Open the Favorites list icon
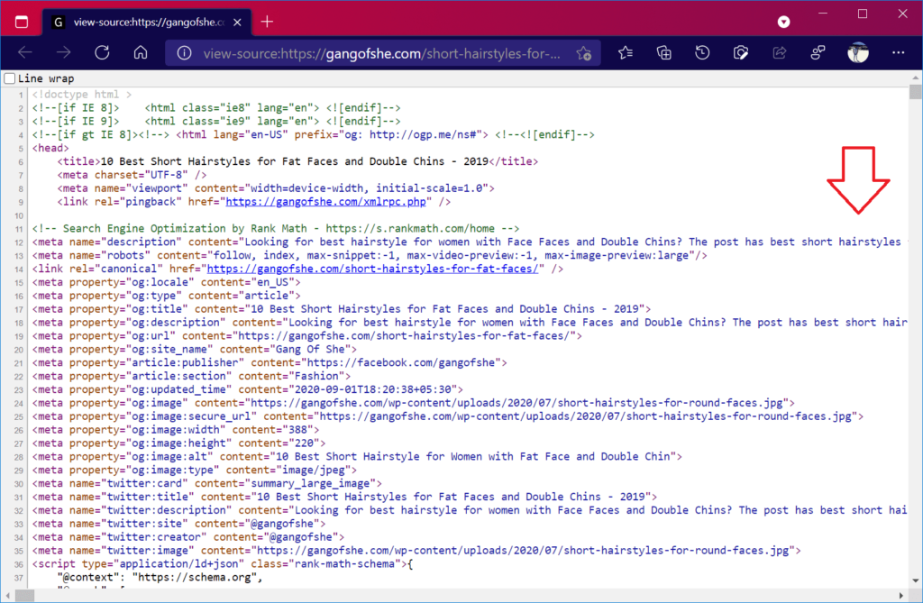 (x=626, y=53)
